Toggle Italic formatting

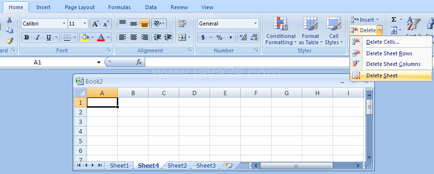pos(37,37)
